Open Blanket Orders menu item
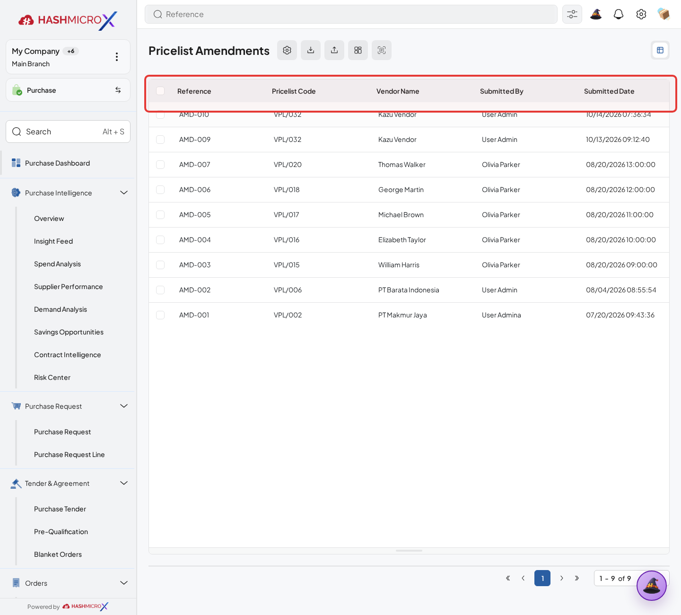The image size is (681, 615). click(58, 554)
